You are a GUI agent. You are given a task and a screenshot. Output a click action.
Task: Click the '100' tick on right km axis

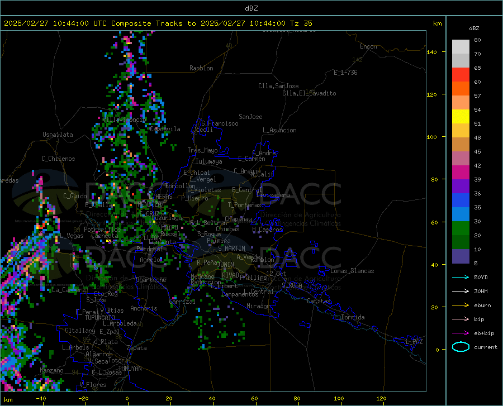[x=431, y=137]
